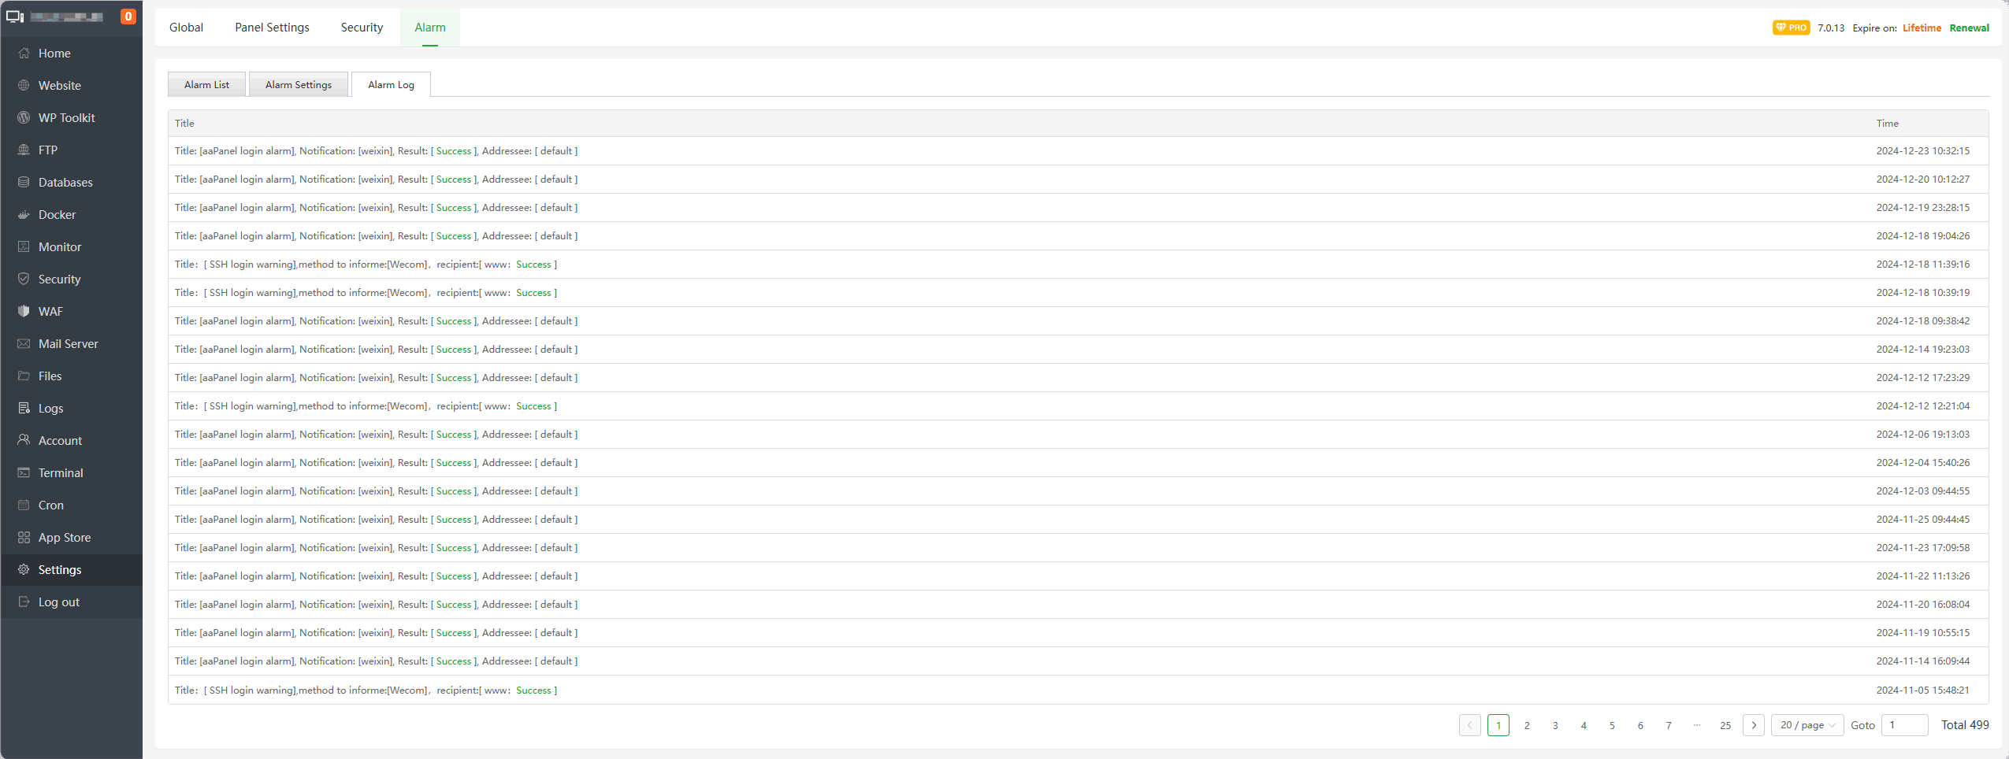Expand the 20 / page dropdown
The image size is (2009, 759).
pyautogui.click(x=1807, y=725)
